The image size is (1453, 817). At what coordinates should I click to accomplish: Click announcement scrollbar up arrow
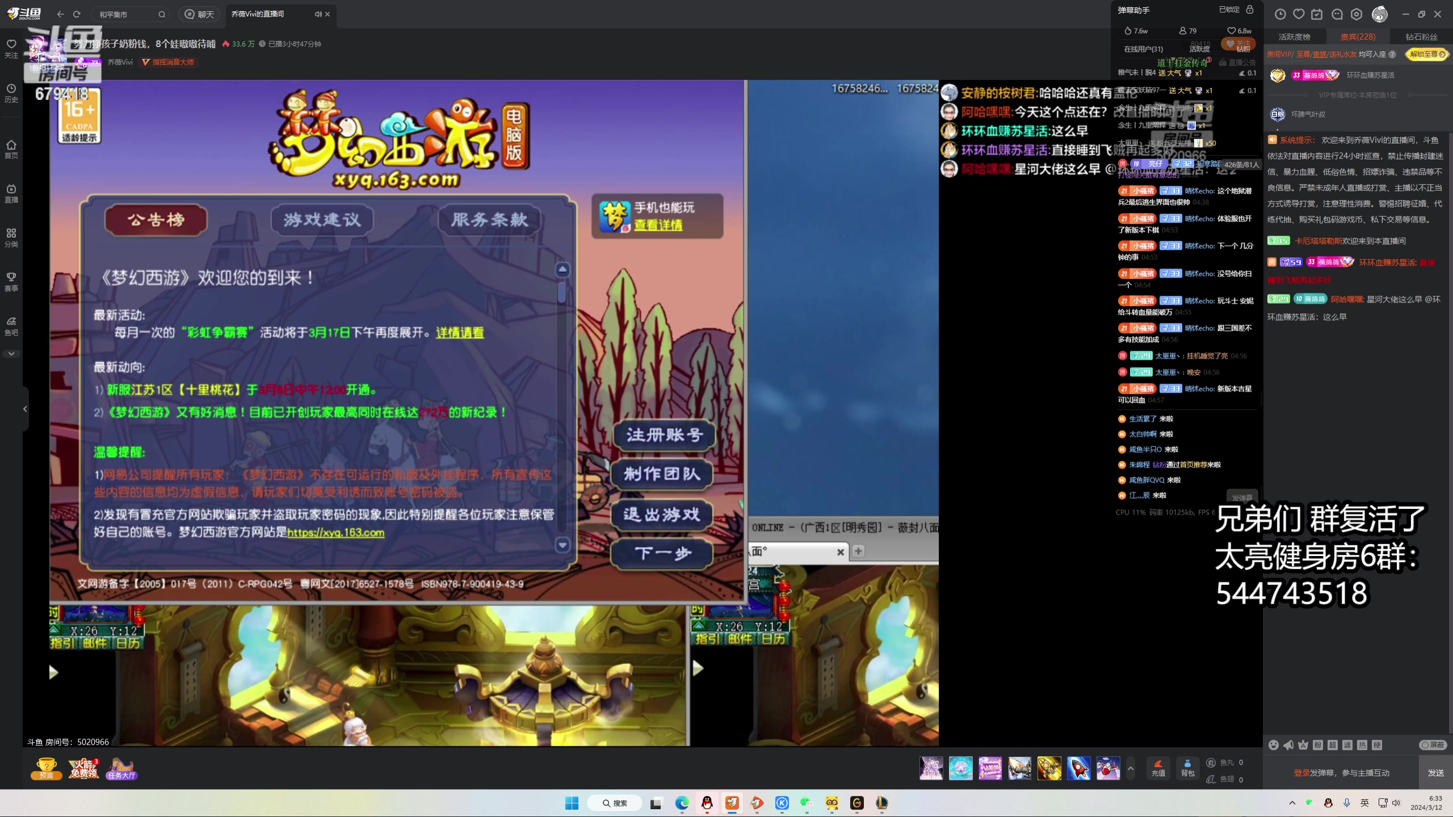pos(562,269)
